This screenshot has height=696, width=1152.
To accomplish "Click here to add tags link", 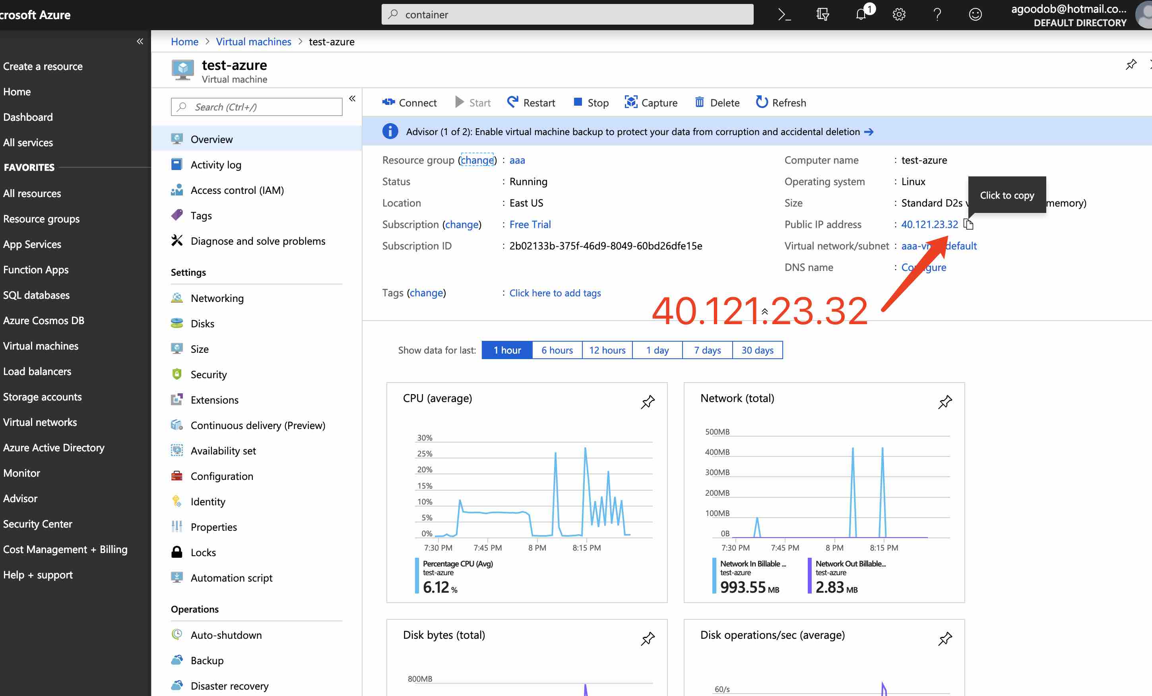I will coord(555,292).
